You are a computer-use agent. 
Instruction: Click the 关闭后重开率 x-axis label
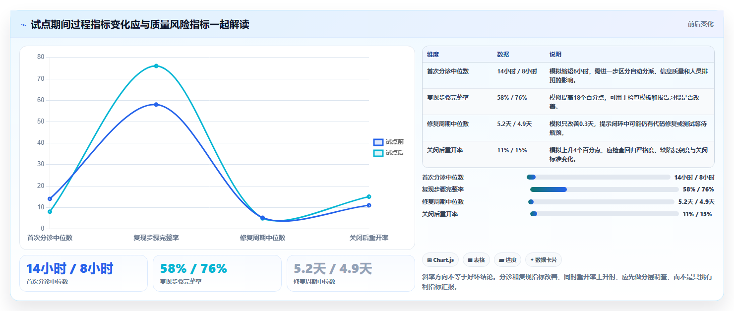[369, 238]
